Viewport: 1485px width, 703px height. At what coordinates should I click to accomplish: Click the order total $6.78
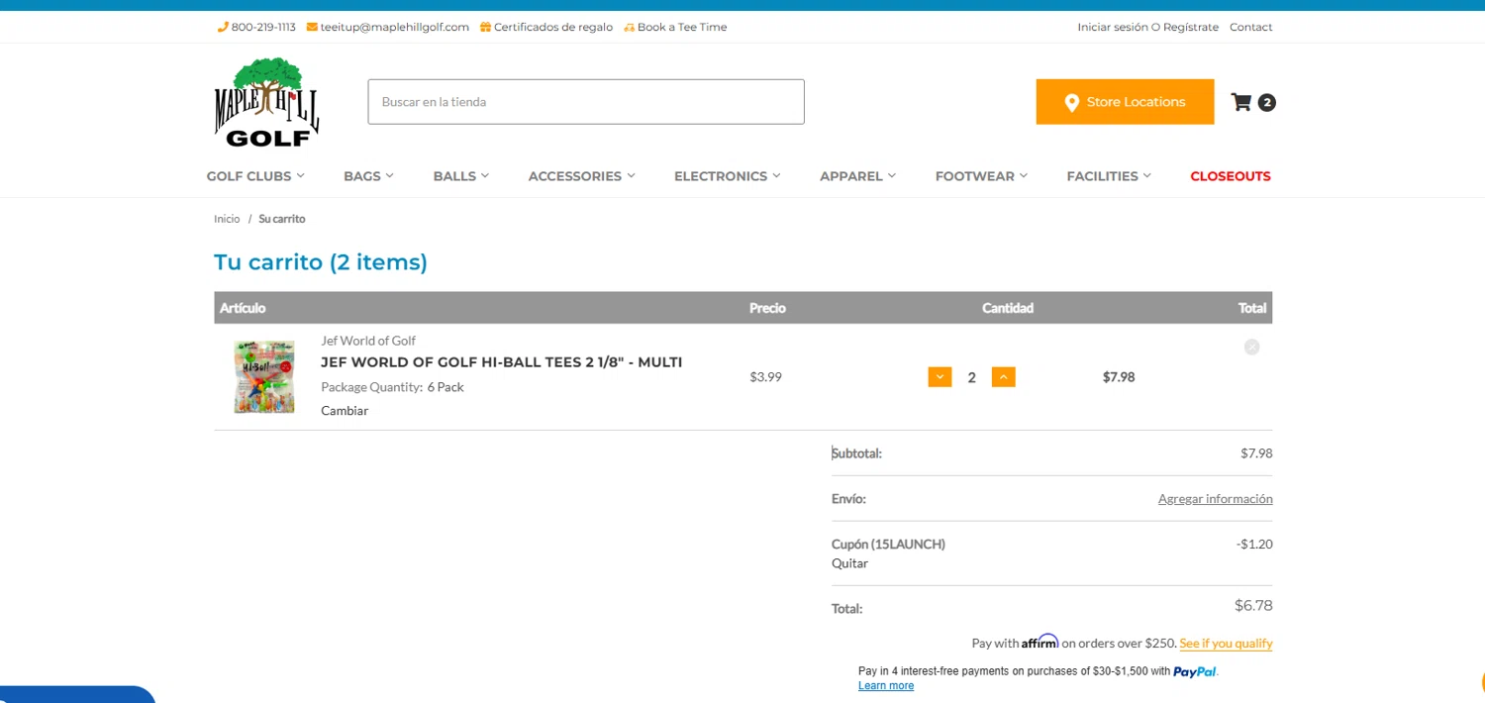[x=1253, y=605]
